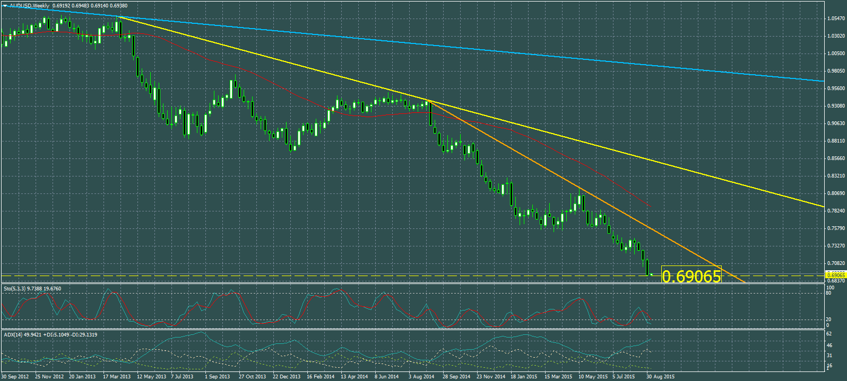847x381 pixels.
Task: Click the AUDUSD,Weekly chart title
Action: (29, 6)
